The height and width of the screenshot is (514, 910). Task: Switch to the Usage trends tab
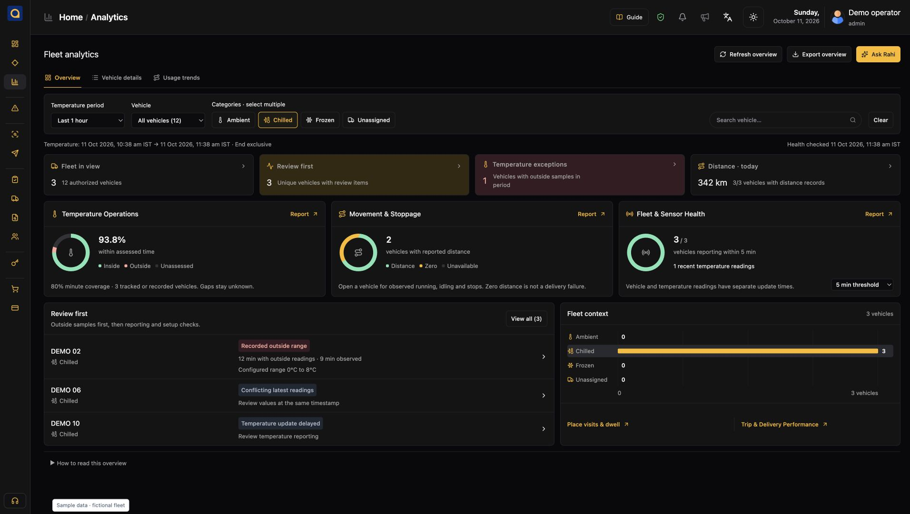tap(177, 78)
